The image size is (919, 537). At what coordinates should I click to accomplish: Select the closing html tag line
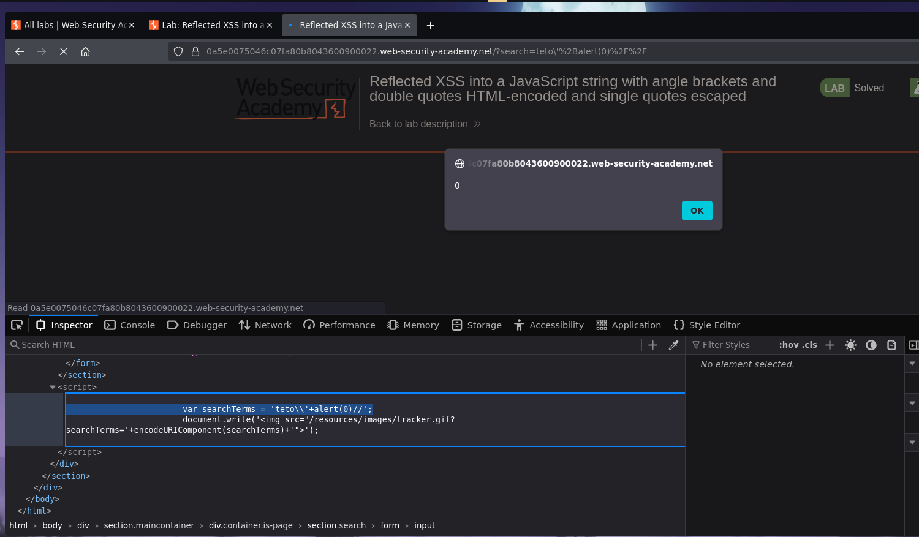(x=34, y=511)
